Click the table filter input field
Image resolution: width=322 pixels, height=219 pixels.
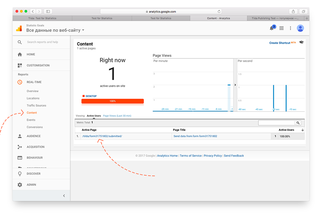tap(277, 122)
